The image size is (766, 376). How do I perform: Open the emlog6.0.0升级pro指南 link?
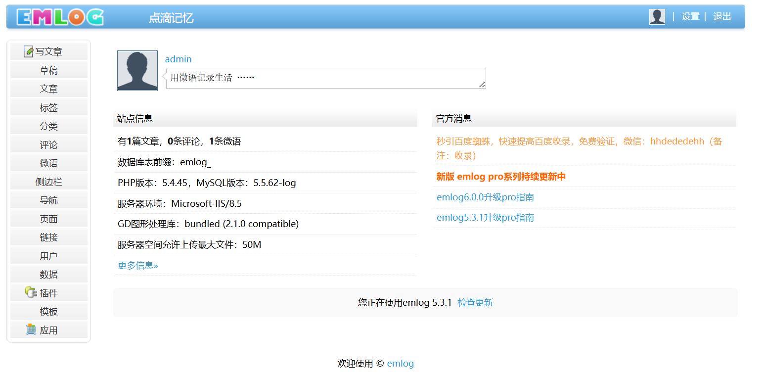click(x=485, y=197)
